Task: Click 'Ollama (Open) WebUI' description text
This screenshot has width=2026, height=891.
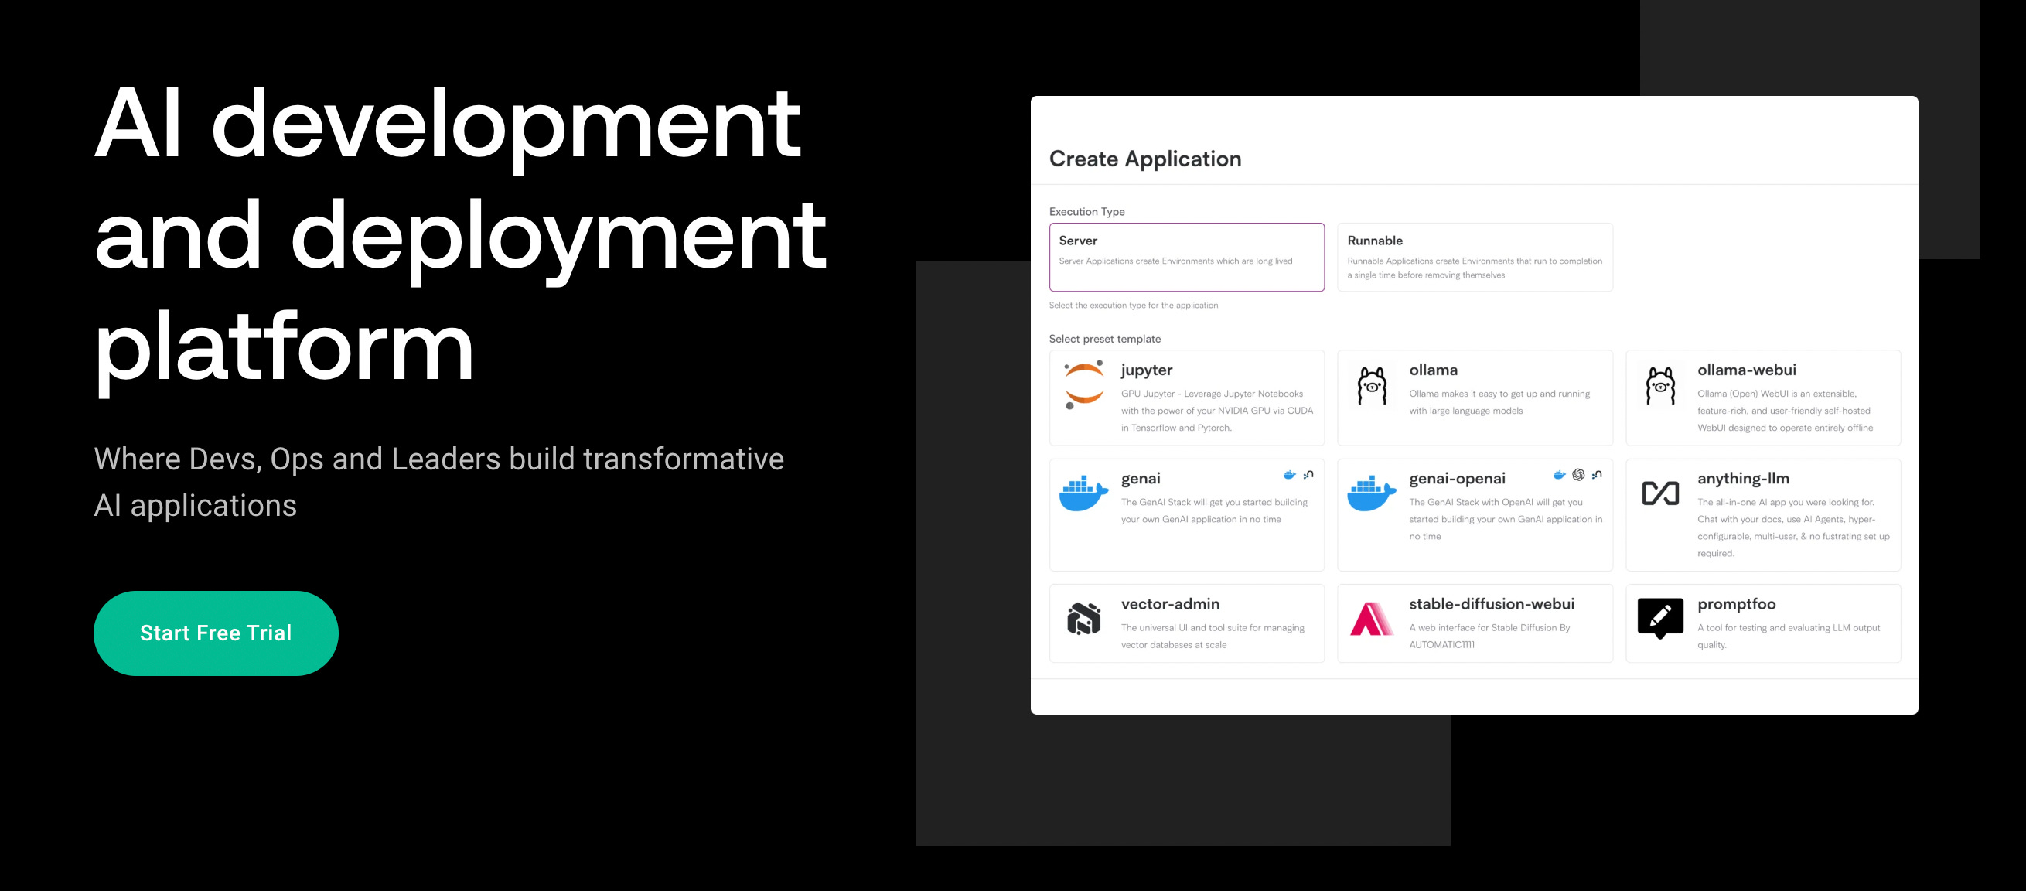Action: [x=1786, y=411]
